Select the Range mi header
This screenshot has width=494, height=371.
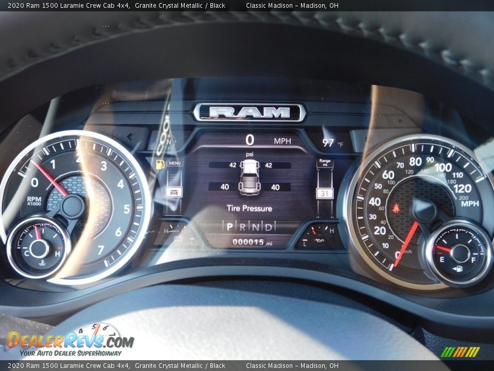pos(325,162)
